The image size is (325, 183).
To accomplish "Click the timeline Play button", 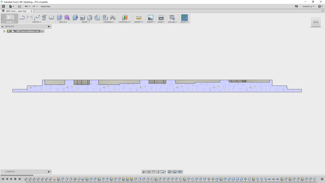I will tap(15, 179).
